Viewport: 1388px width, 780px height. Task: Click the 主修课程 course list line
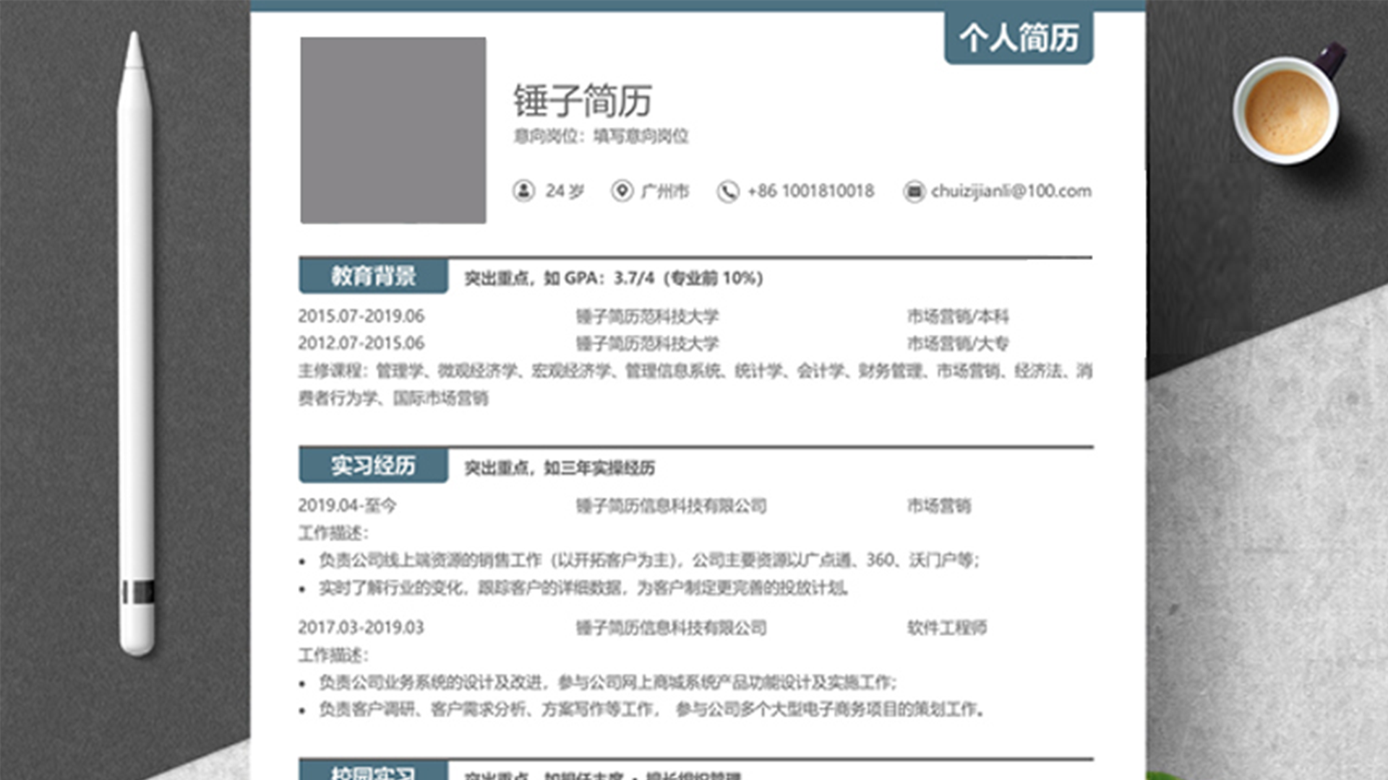click(695, 384)
